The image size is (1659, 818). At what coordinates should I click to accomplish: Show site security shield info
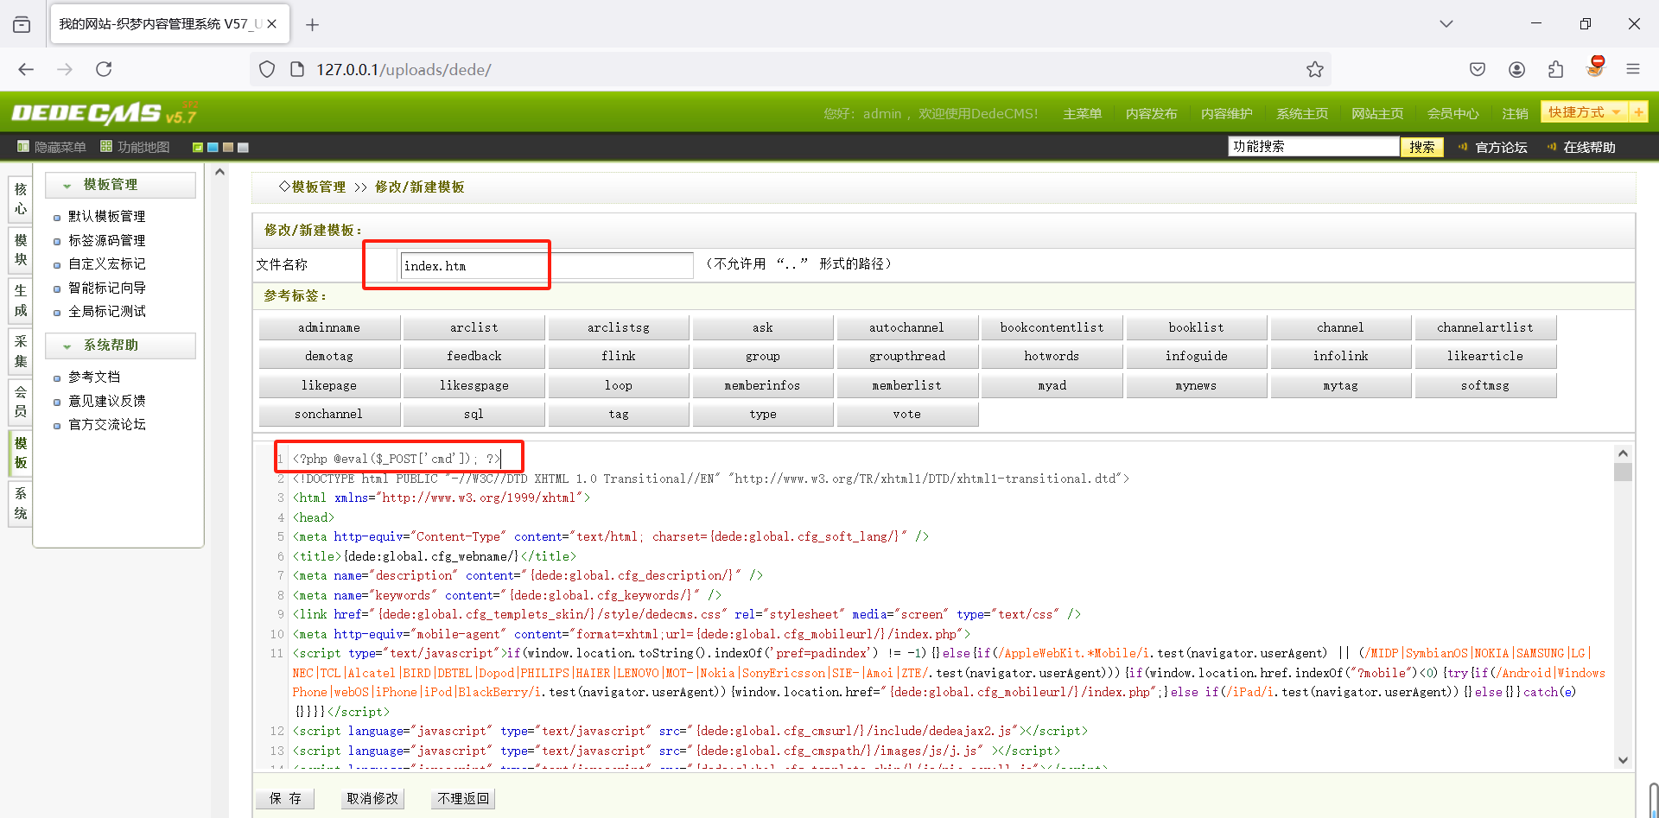click(267, 69)
